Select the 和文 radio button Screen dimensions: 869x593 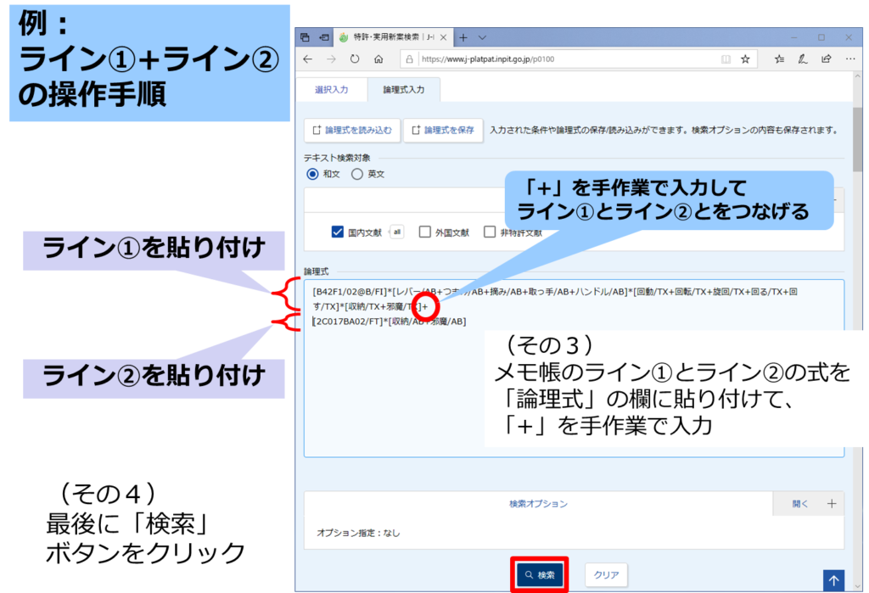312,174
